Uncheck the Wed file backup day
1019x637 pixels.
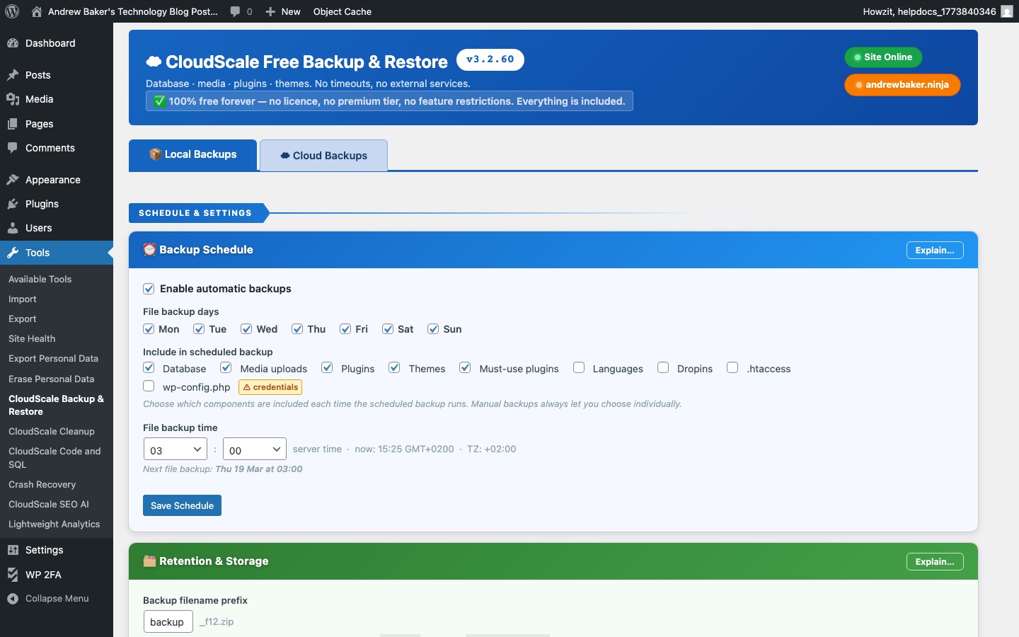(246, 329)
